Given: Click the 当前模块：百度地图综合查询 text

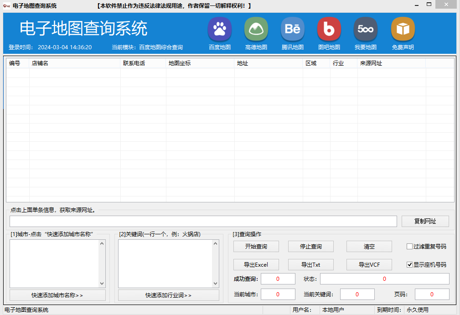Looking at the screenshot, I should tap(147, 47).
